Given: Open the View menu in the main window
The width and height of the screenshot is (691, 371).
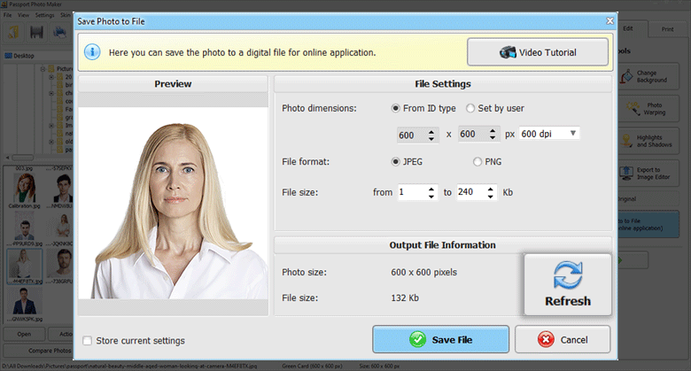Looking at the screenshot, I should click(23, 15).
